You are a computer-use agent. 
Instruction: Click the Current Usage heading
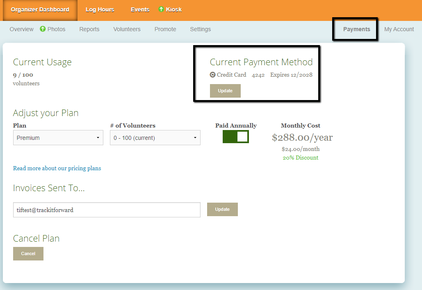(42, 62)
